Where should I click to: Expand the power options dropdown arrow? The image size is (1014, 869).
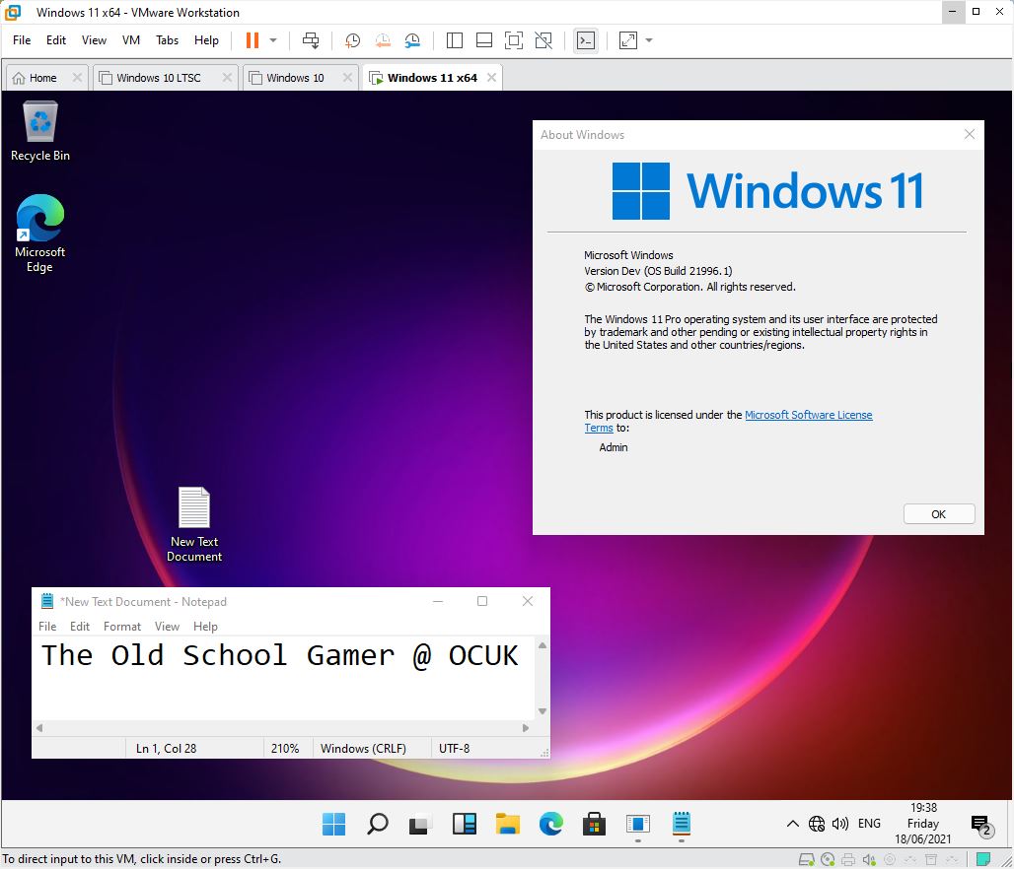(x=273, y=40)
